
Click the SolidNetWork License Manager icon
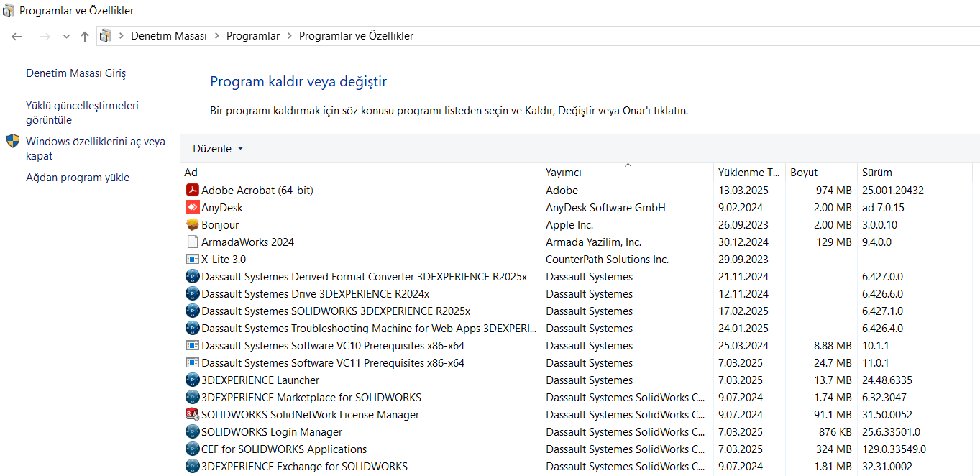192,415
